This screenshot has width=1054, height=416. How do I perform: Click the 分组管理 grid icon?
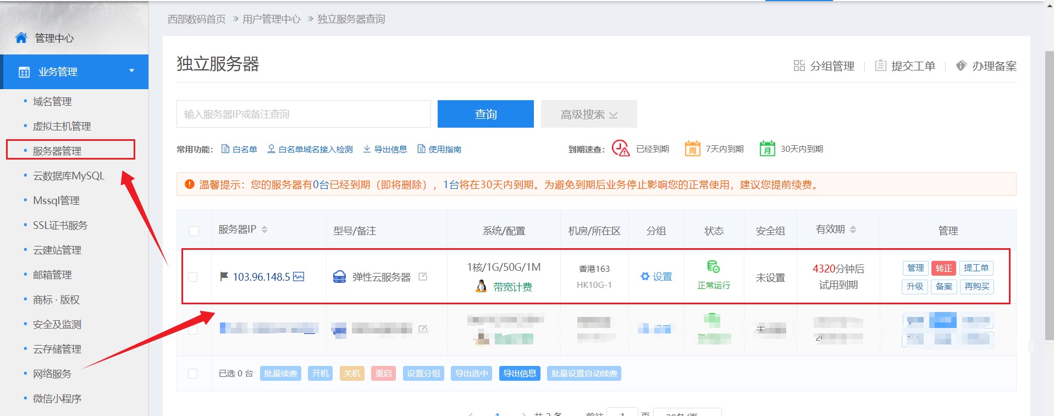[x=799, y=66]
